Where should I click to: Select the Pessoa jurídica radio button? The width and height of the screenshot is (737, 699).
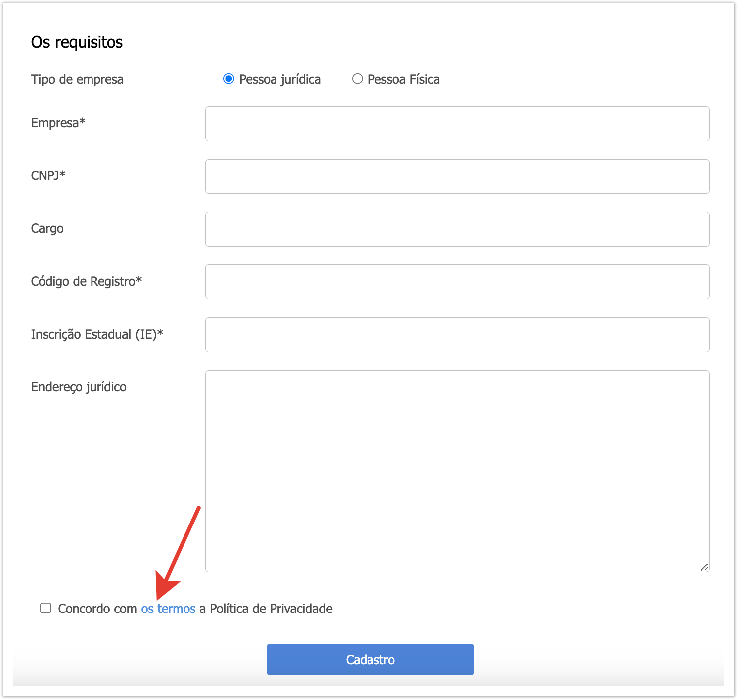(x=229, y=79)
